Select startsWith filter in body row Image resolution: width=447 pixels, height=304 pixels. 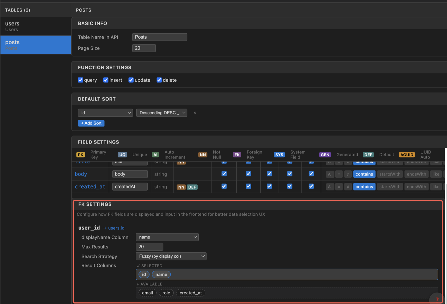(x=390, y=174)
